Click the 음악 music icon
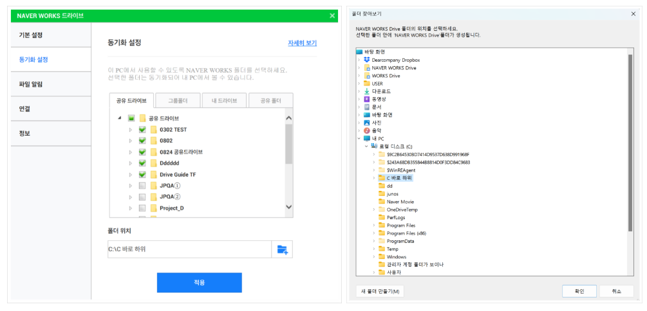This screenshot has width=647, height=311. pyautogui.click(x=367, y=130)
